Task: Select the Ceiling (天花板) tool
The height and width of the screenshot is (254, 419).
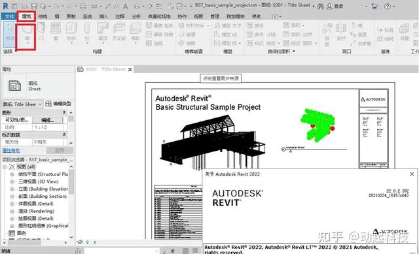Action: pos(119,32)
